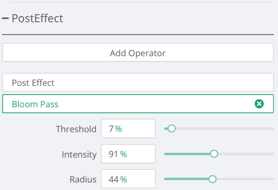Click the Radius label
This screenshot has height=190, width=278.
click(x=83, y=180)
